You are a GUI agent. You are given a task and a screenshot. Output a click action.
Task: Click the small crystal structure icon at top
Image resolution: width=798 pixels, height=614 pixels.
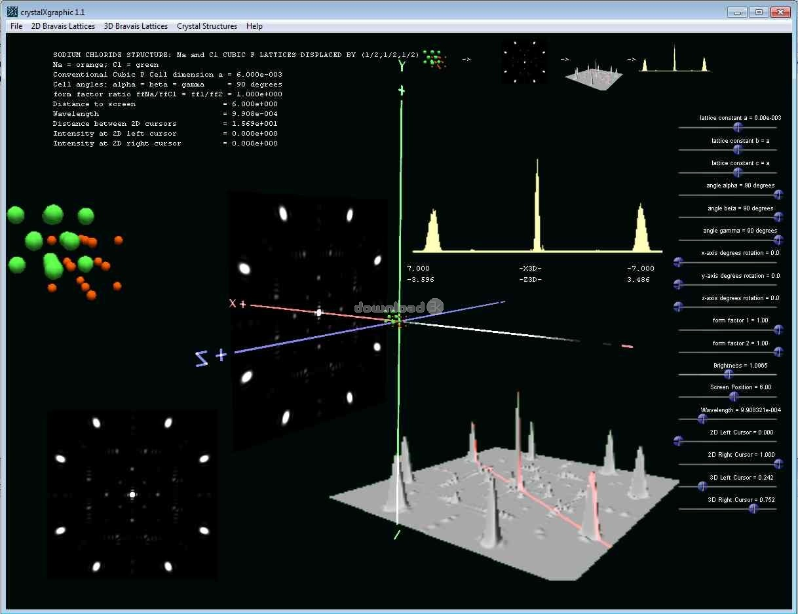click(434, 59)
